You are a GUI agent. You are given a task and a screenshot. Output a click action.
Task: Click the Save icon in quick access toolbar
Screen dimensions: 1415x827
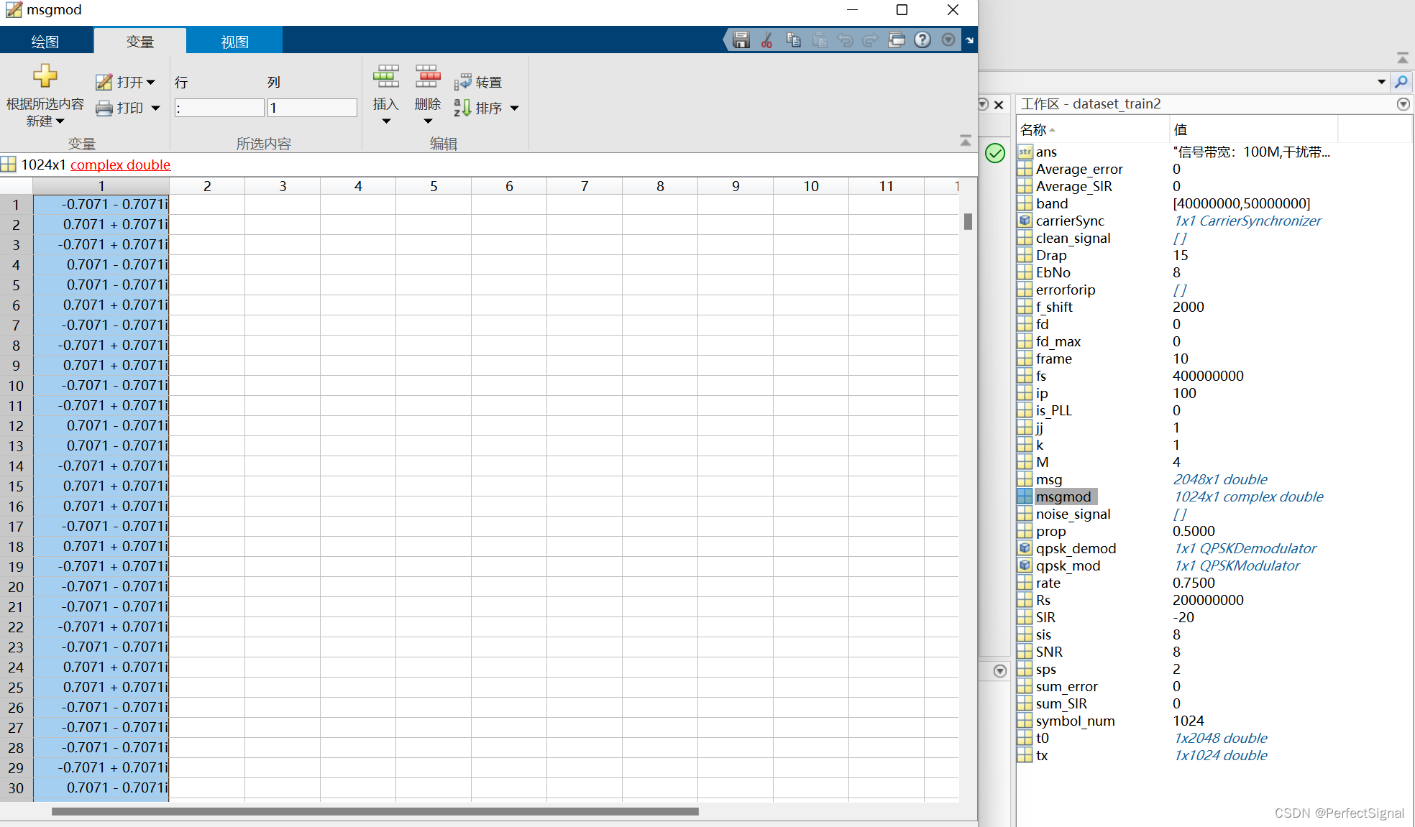[741, 40]
